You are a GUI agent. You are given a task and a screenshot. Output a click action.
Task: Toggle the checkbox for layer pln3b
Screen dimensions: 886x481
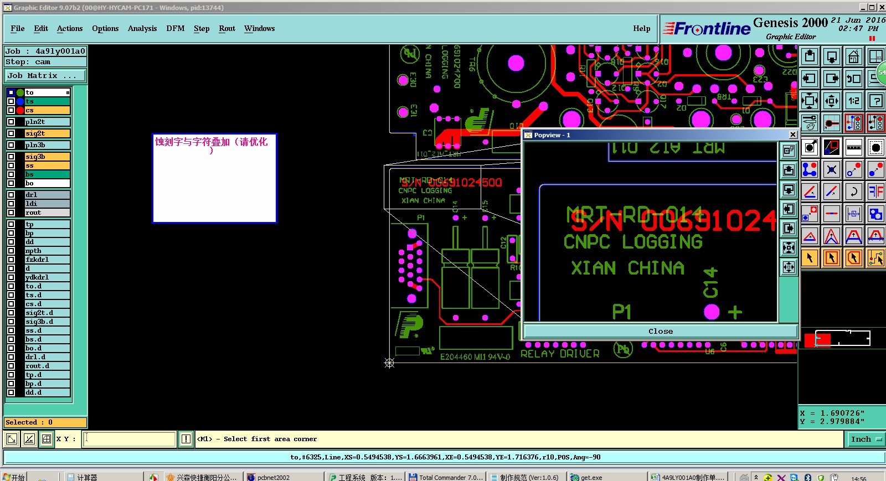(11, 145)
